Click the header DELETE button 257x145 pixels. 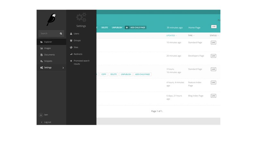(105, 28)
